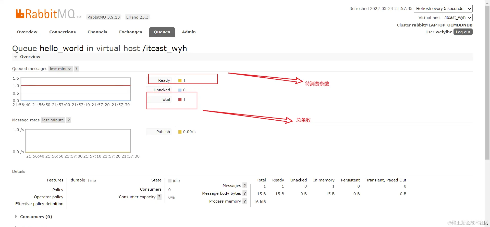This screenshot has height=227, width=490.
Task: Click the 'Persistent' column header
Action: click(350, 180)
